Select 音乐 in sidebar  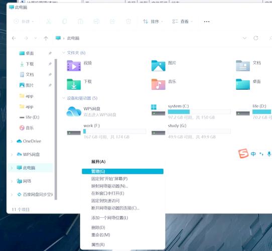pos(27,128)
